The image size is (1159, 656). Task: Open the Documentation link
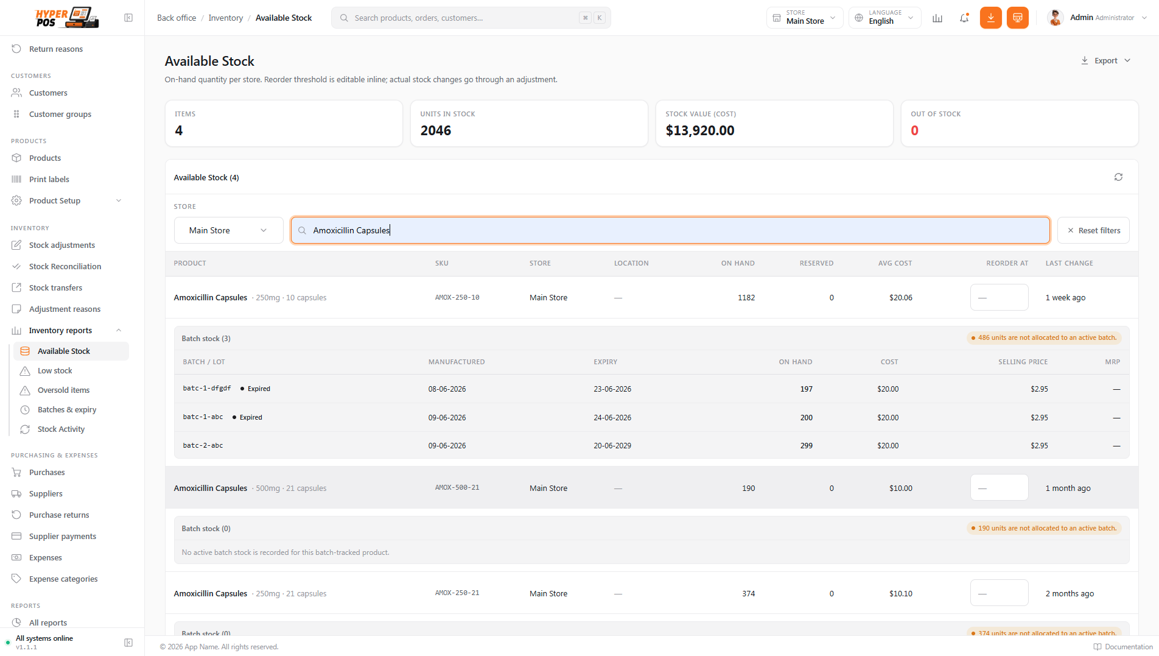[1123, 647]
